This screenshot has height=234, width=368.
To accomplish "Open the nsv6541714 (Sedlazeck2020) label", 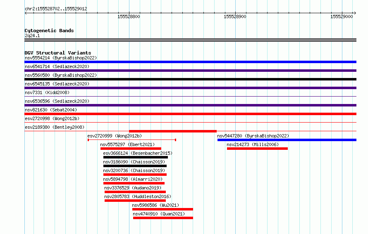I will click(57, 66).
